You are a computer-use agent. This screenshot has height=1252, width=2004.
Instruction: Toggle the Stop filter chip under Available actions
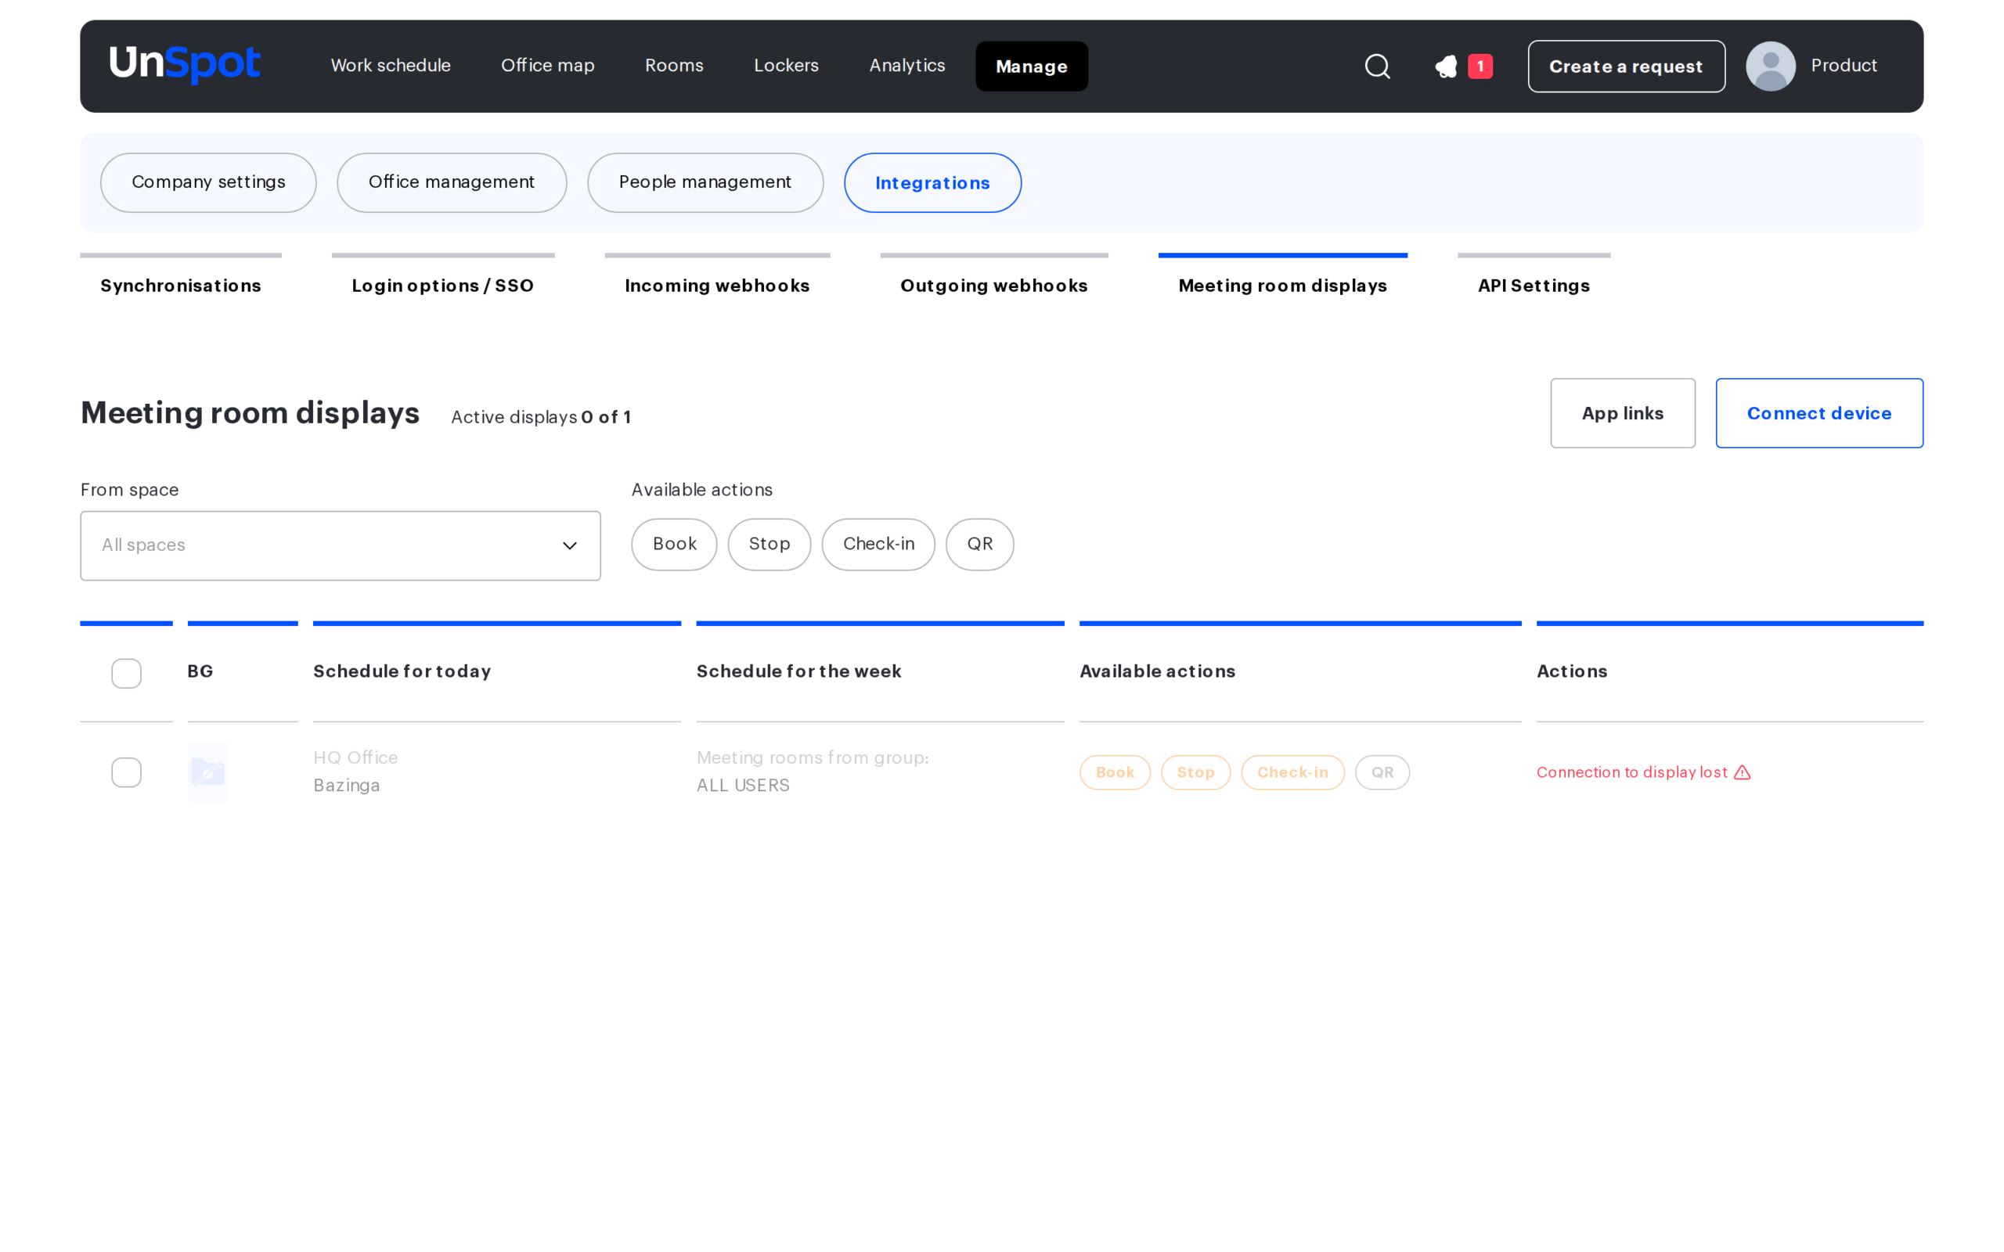click(x=770, y=544)
